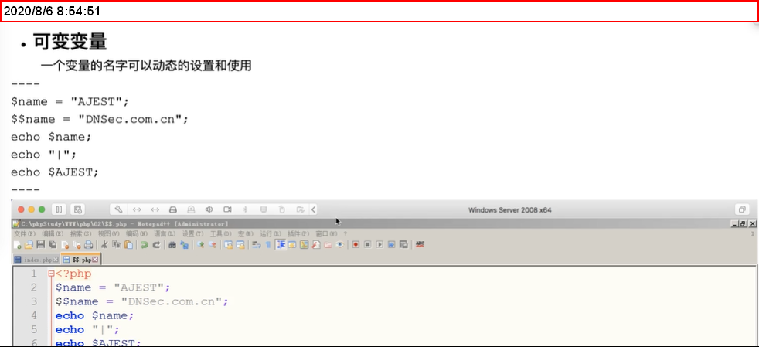
Task: Open the 编辑(E) menu
Action: coord(53,233)
